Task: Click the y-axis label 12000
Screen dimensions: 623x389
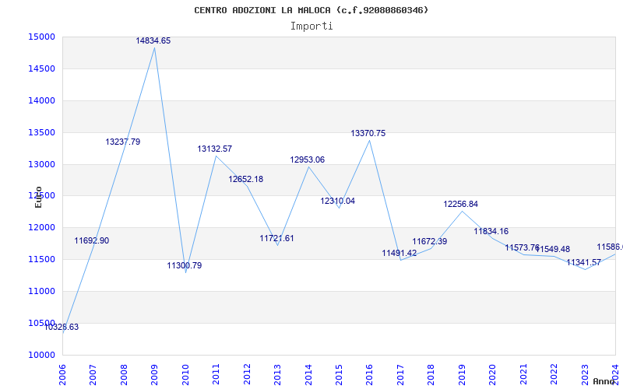Action: [x=41, y=227]
